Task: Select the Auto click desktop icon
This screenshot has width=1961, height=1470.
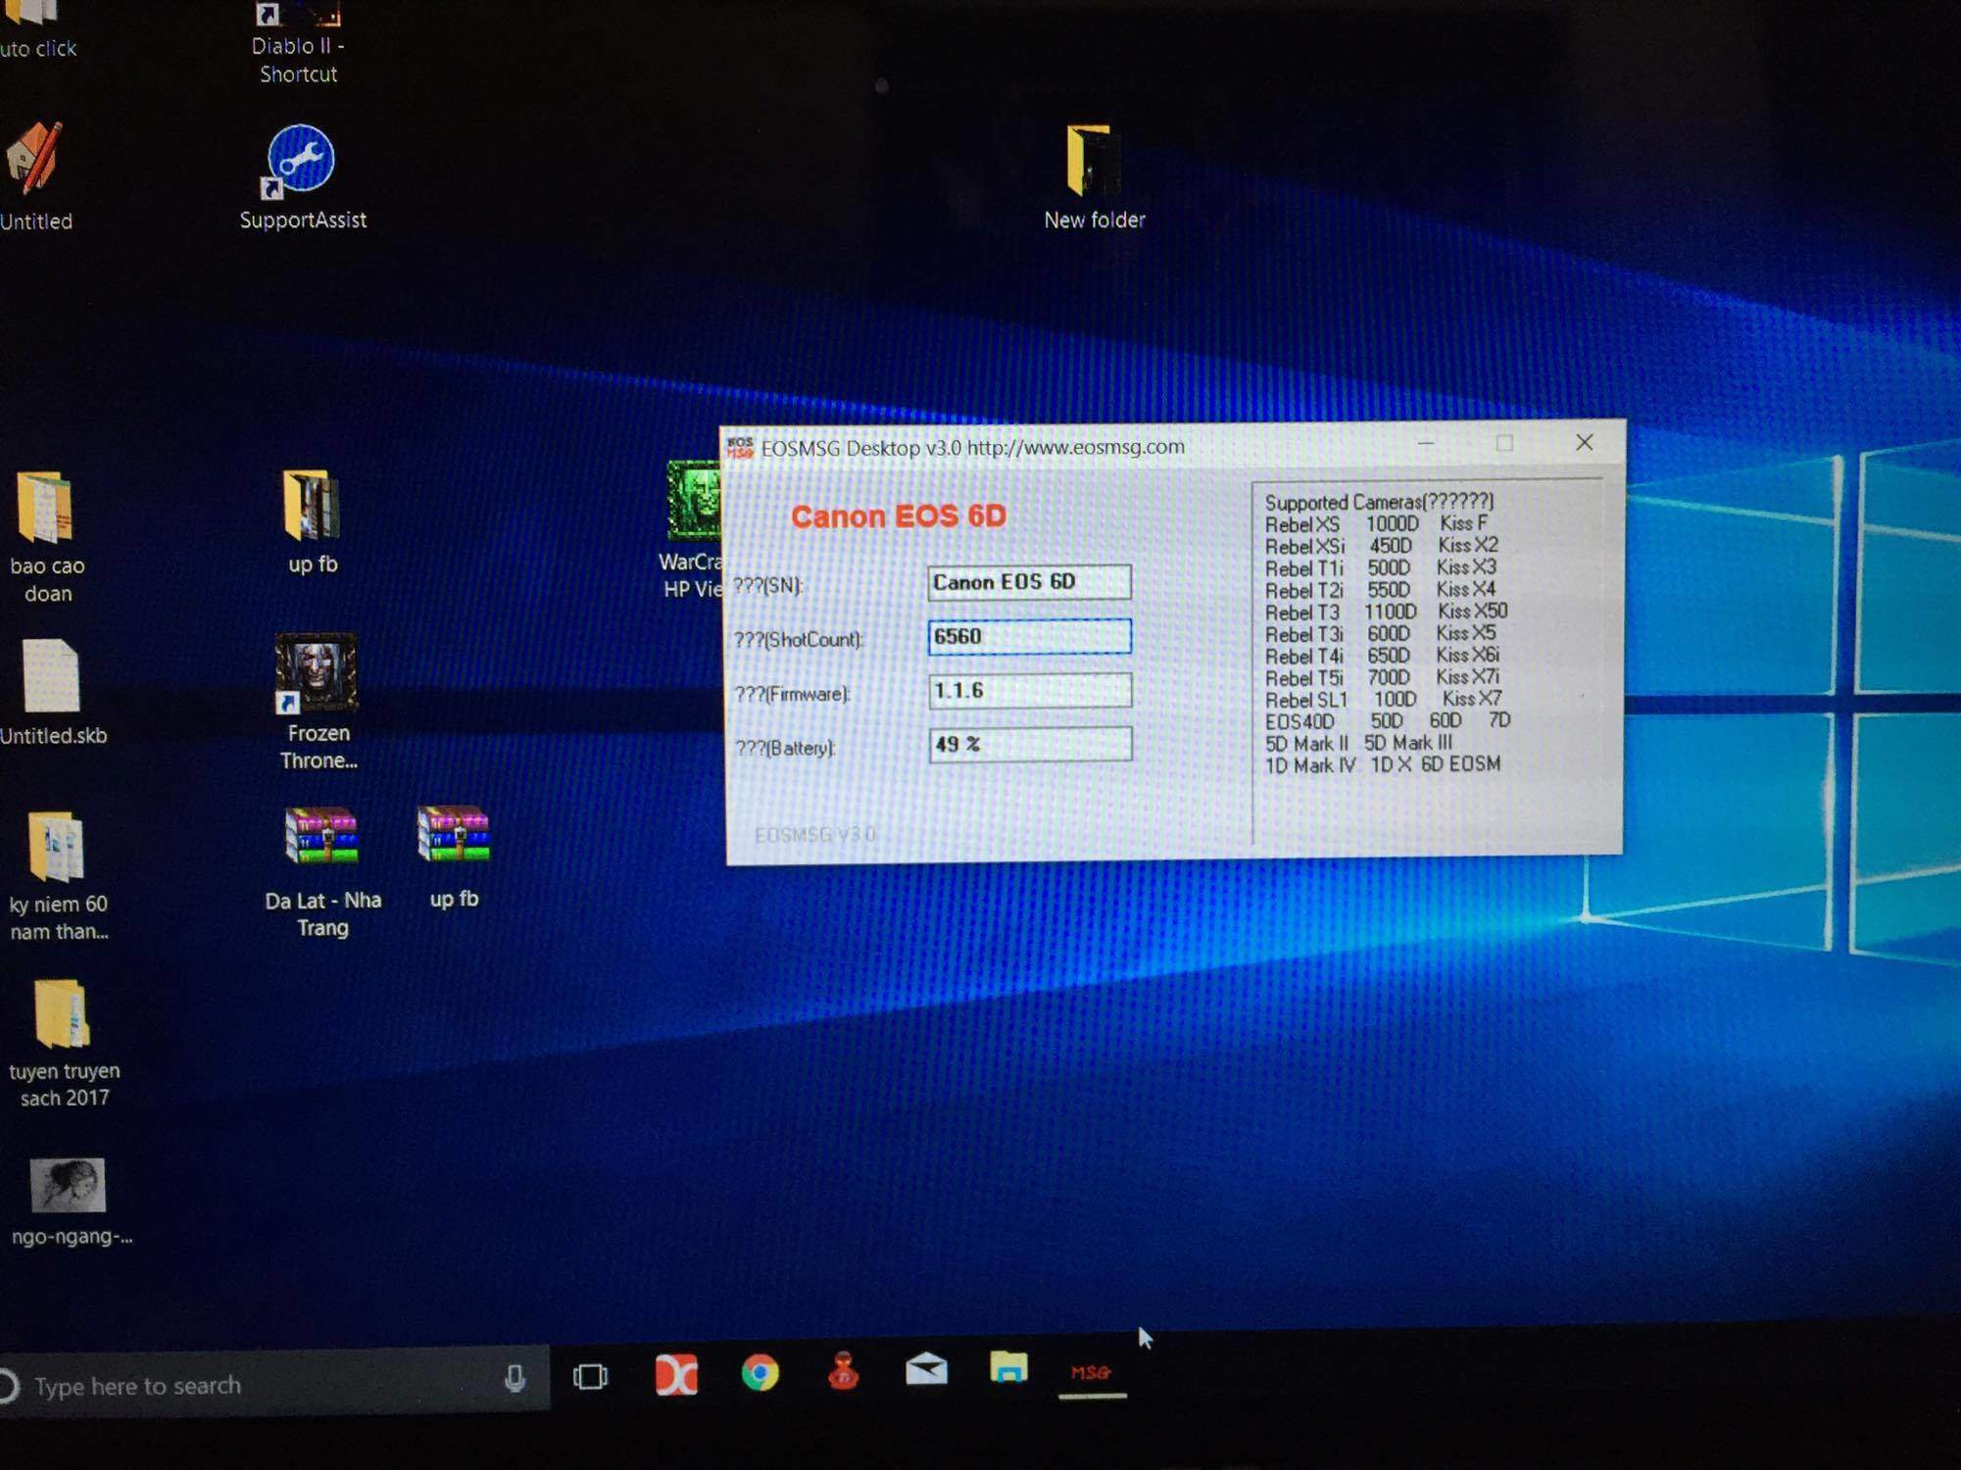Action: coord(31,12)
